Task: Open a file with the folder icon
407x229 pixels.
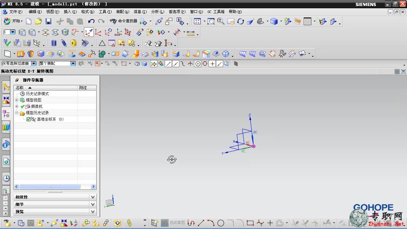Action: (38, 21)
